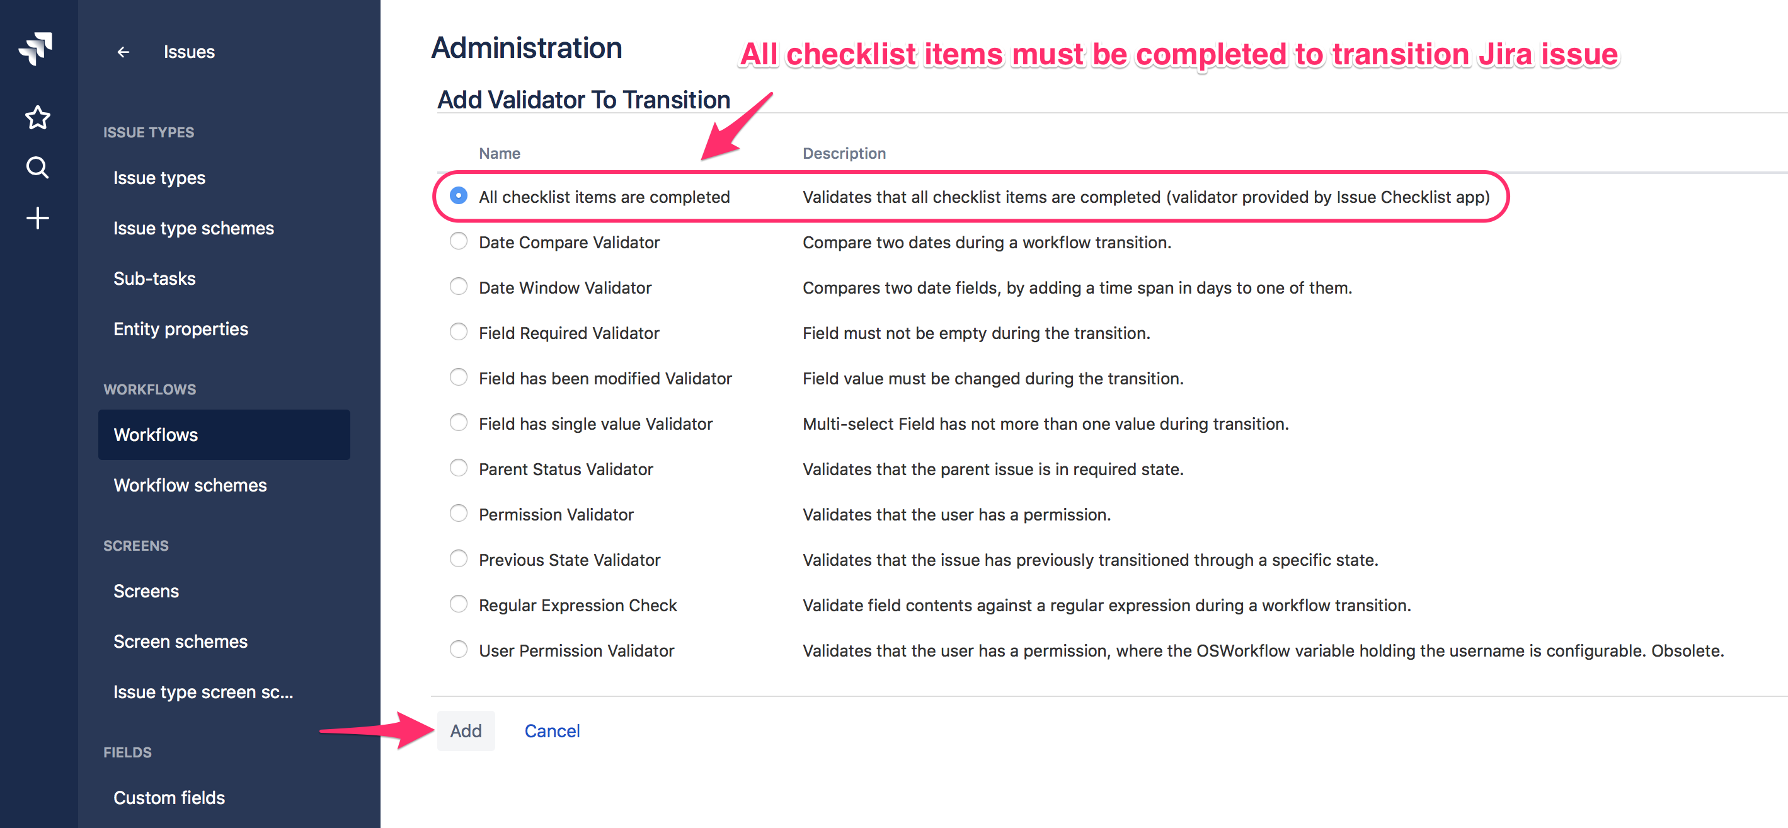This screenshot has height=828, width=1788.
Task: Click the Cancel link
Action: [x=552, y=730]
